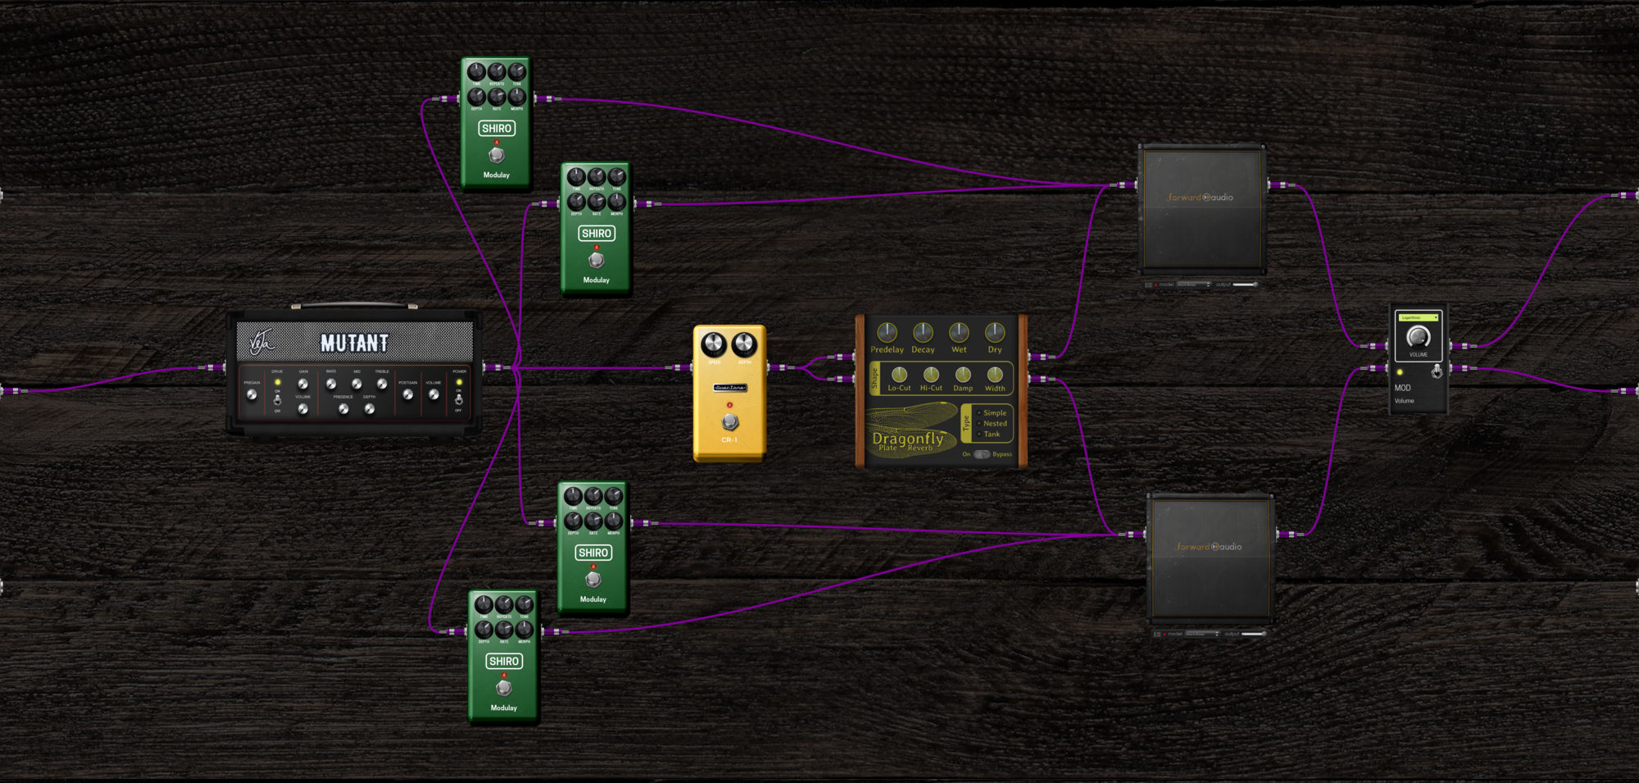Flip the MOD Volume bypass toggle switch
This screenshot has height=783, width=1639.
1437,371
